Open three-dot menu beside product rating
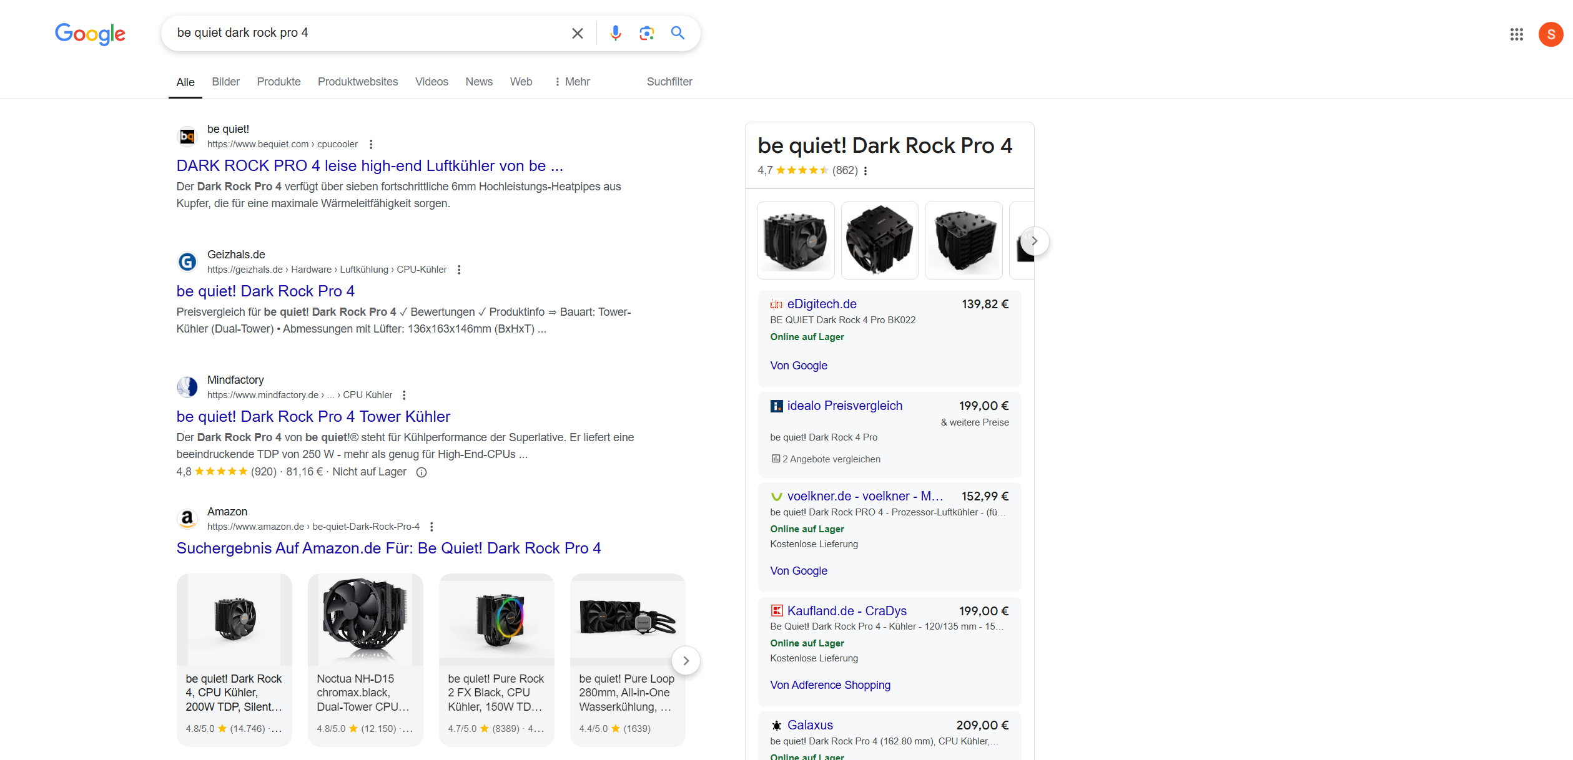1573x760 pixels. point(865,171)
